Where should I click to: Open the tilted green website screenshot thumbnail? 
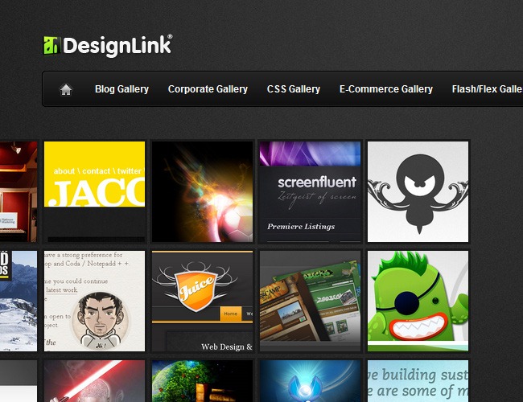pyautogui.click(x=311, y=301)
